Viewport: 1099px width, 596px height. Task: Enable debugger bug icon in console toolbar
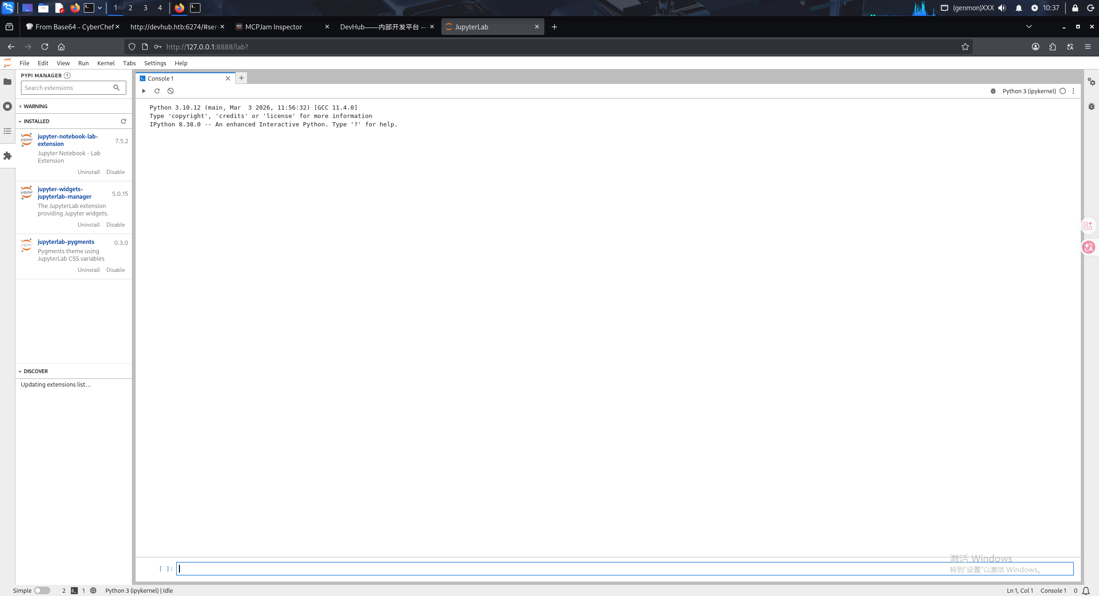993,91
